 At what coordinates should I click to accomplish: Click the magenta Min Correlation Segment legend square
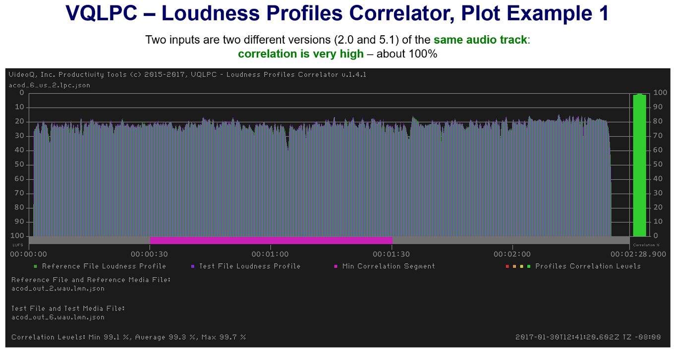pos(337,266)
